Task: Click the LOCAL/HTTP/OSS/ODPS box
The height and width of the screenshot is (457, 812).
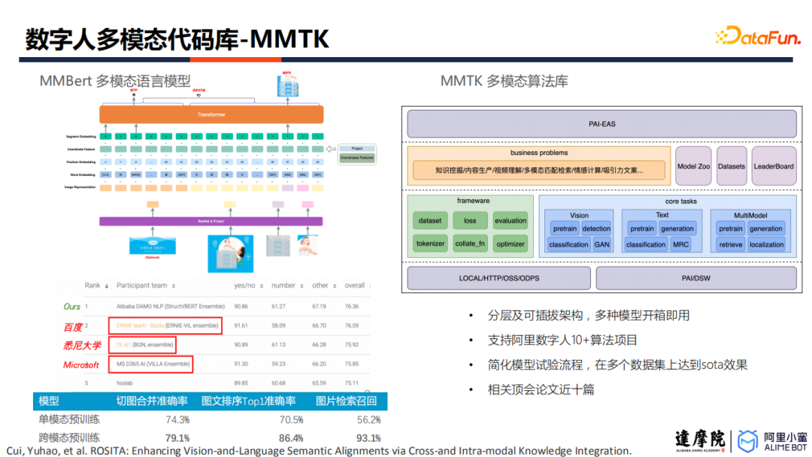Action: [x=498, y=278]
